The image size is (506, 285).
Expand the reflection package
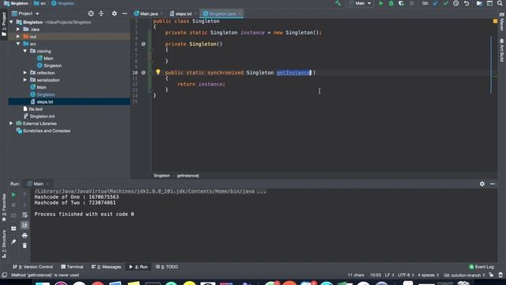(25, 73)
